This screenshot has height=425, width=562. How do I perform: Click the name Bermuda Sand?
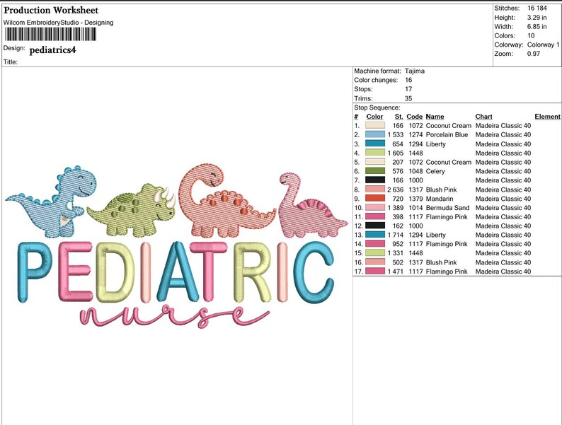[447, 208]
